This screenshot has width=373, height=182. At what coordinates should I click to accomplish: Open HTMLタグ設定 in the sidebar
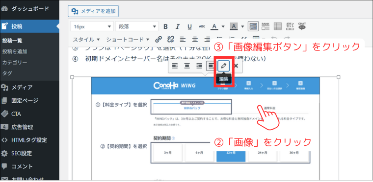click(x=29, y=140)
